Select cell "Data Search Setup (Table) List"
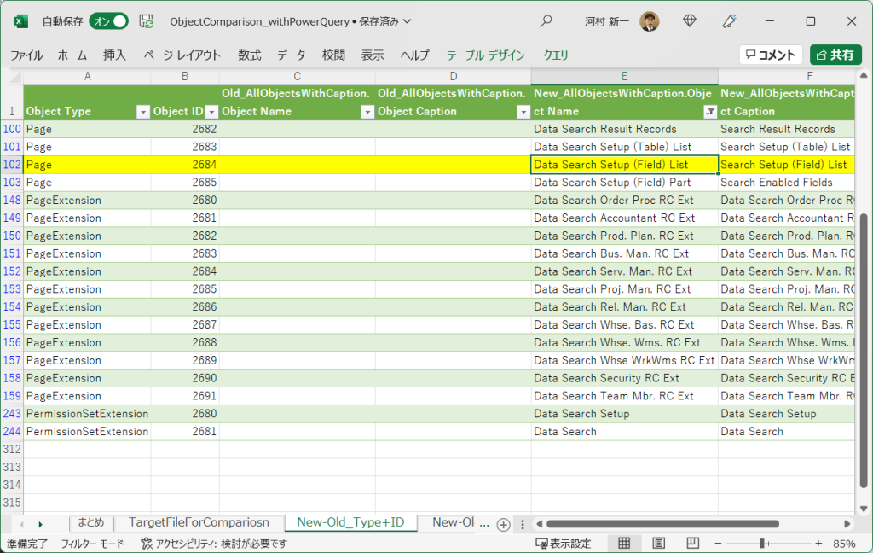Screen dimensions: 873x553 pos(625,147)
